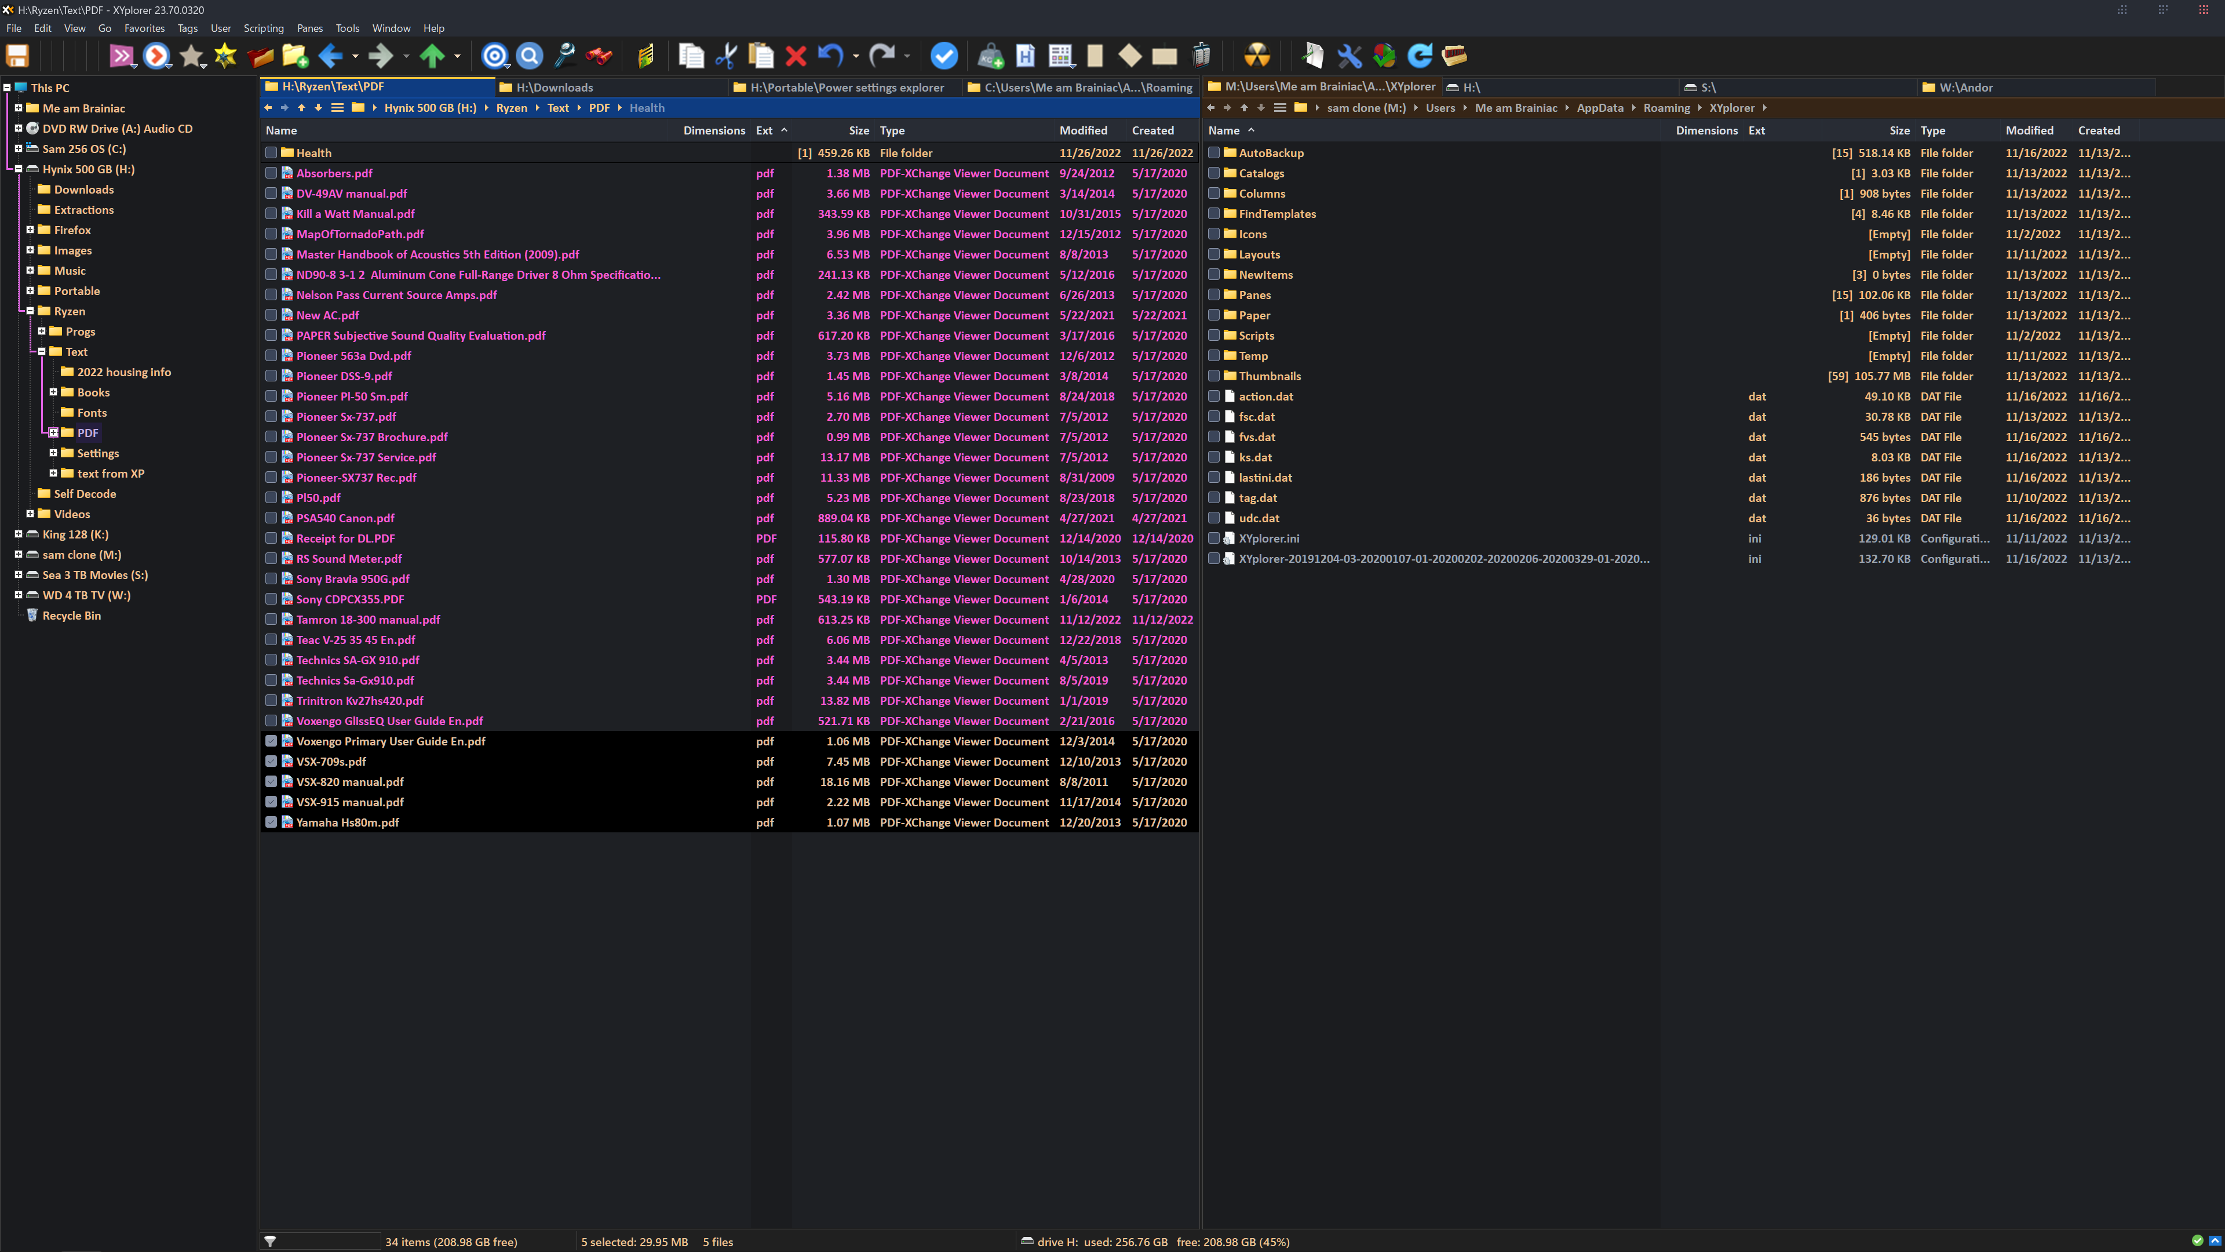Collapse the Hynix 500 GB (H:) drive

tap(18, 169)
